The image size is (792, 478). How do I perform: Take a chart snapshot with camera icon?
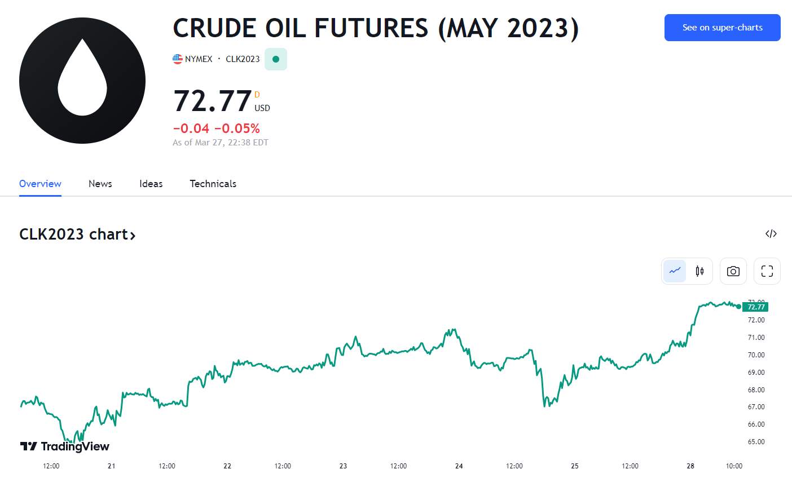tap(733, 271)
